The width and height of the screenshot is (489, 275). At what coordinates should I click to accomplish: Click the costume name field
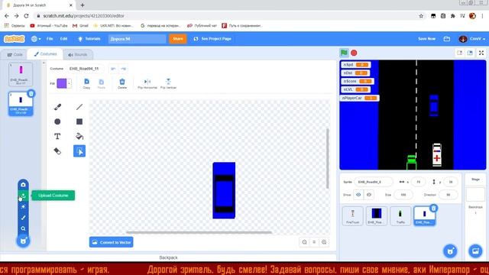tap(85, 69)
